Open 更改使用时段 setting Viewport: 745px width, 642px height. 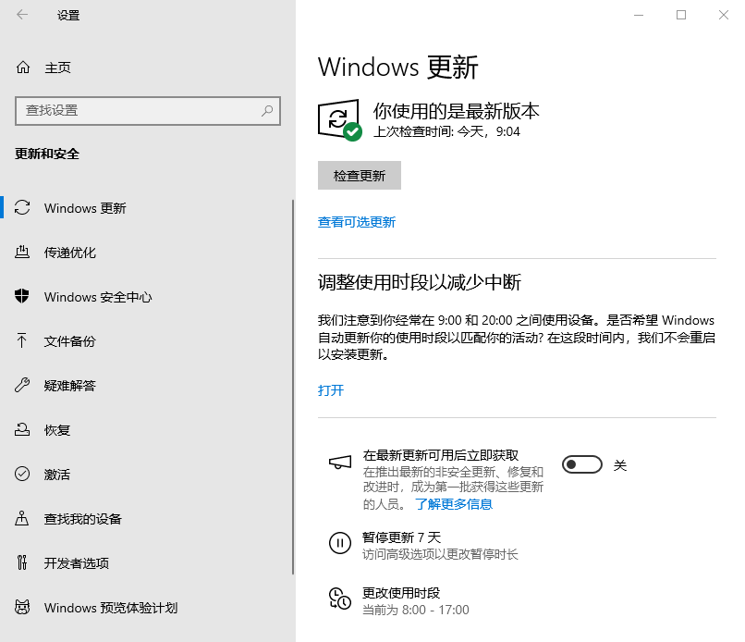(401, 593)
